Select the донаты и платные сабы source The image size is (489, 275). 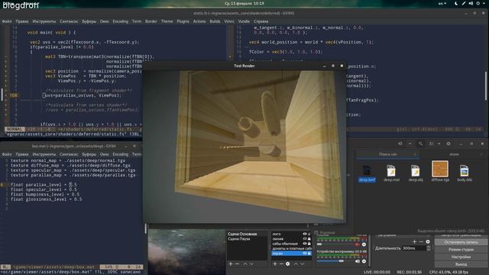(292, 248)
